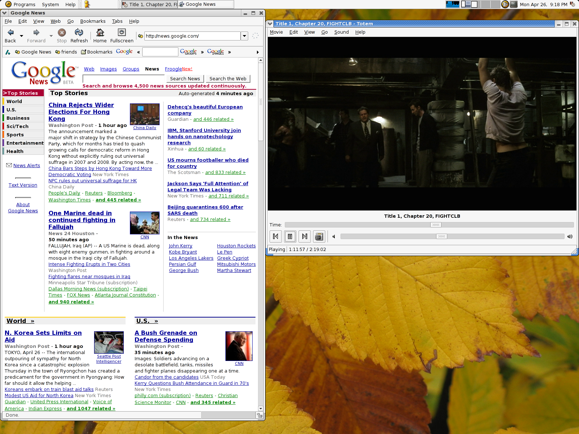The image size is (579, 434).
Task: Stop page loading with the Stop icon
Action: pos(62,33)
